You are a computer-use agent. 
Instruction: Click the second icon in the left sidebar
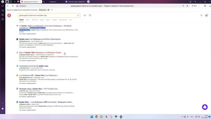3,10
